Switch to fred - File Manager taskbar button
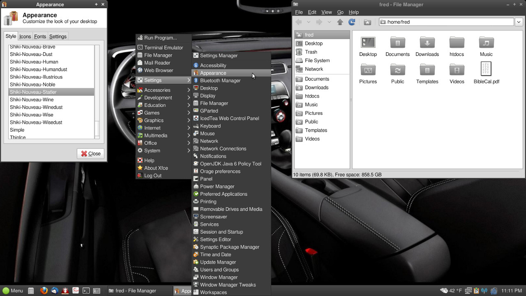Viewport: 526px width, 296px height. pos(139,291)
